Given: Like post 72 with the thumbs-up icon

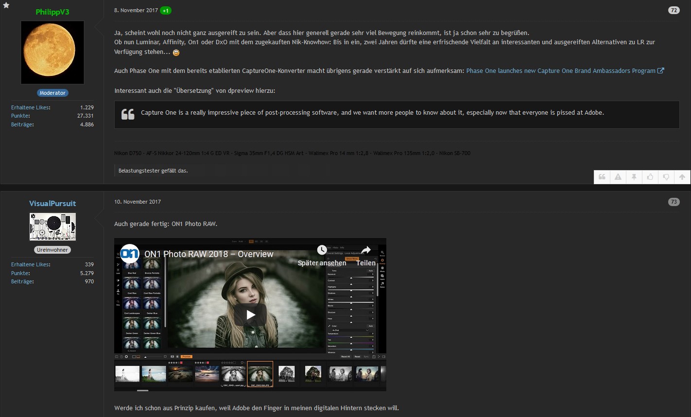Looking at the screenshot, I should (x=650, y=177).
